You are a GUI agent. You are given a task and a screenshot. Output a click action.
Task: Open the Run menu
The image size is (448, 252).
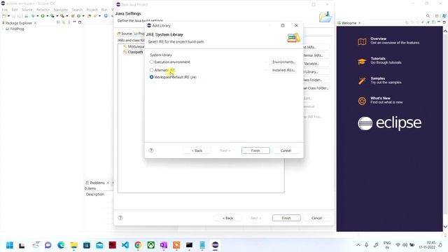click(x=104, y=10)
